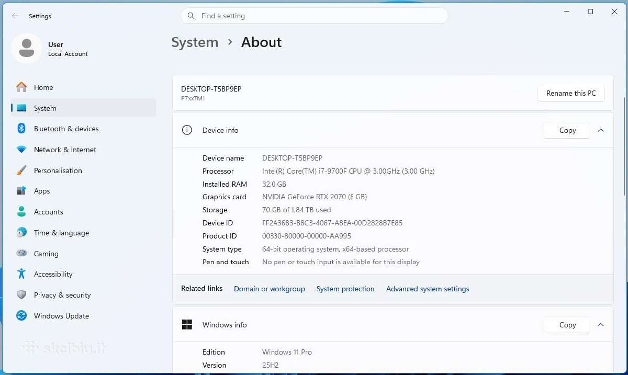Viewport: 628px width, 375px height.
Task: Click the Gaming controller icon
Action: tap(21, 253)
